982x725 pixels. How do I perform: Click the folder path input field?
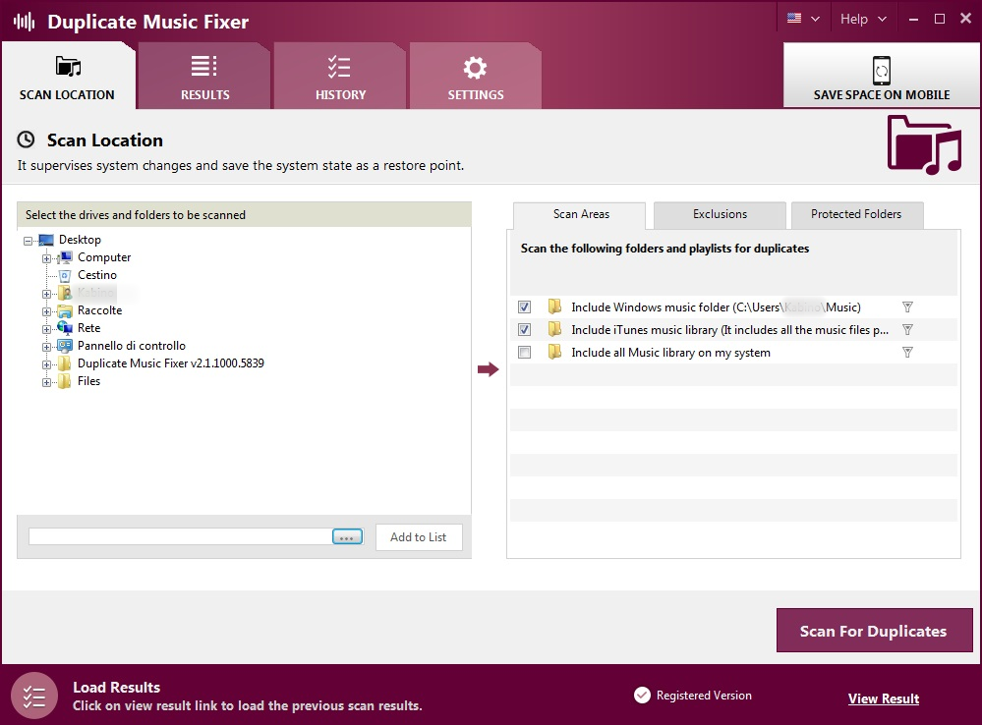click(x=180, y=536)
